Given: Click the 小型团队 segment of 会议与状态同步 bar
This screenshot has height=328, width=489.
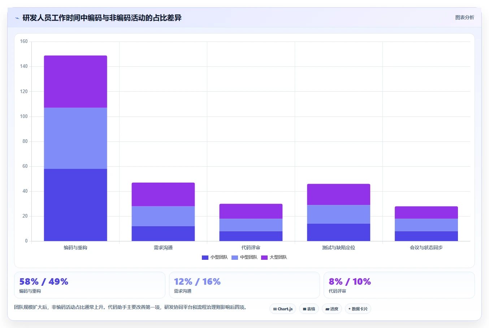Looking at the screenshot, I should tap(427, 236).
